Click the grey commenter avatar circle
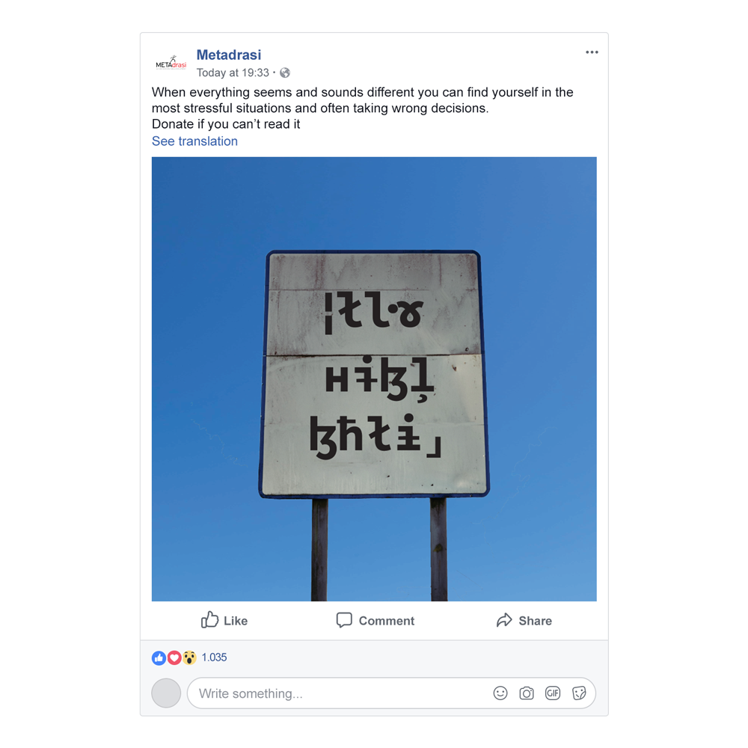 (x=166, y=693)
